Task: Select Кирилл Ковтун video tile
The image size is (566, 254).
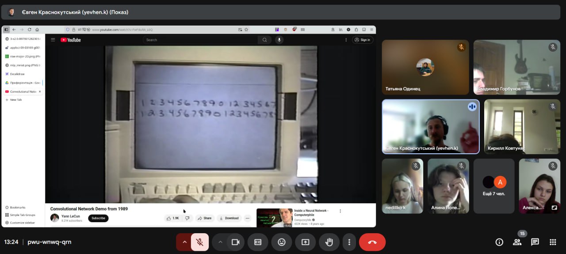Action: (522, 126)
